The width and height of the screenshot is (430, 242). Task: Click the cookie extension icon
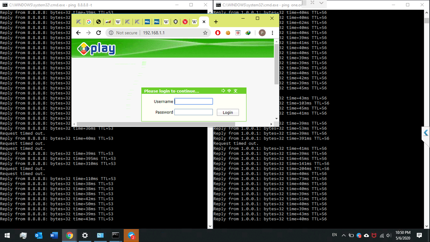(x=228, y=33)
